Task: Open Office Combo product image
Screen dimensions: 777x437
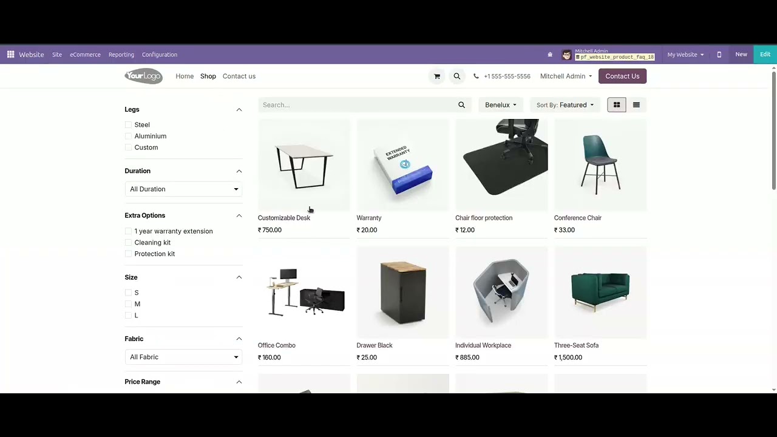Action: (x=304, y=293)
